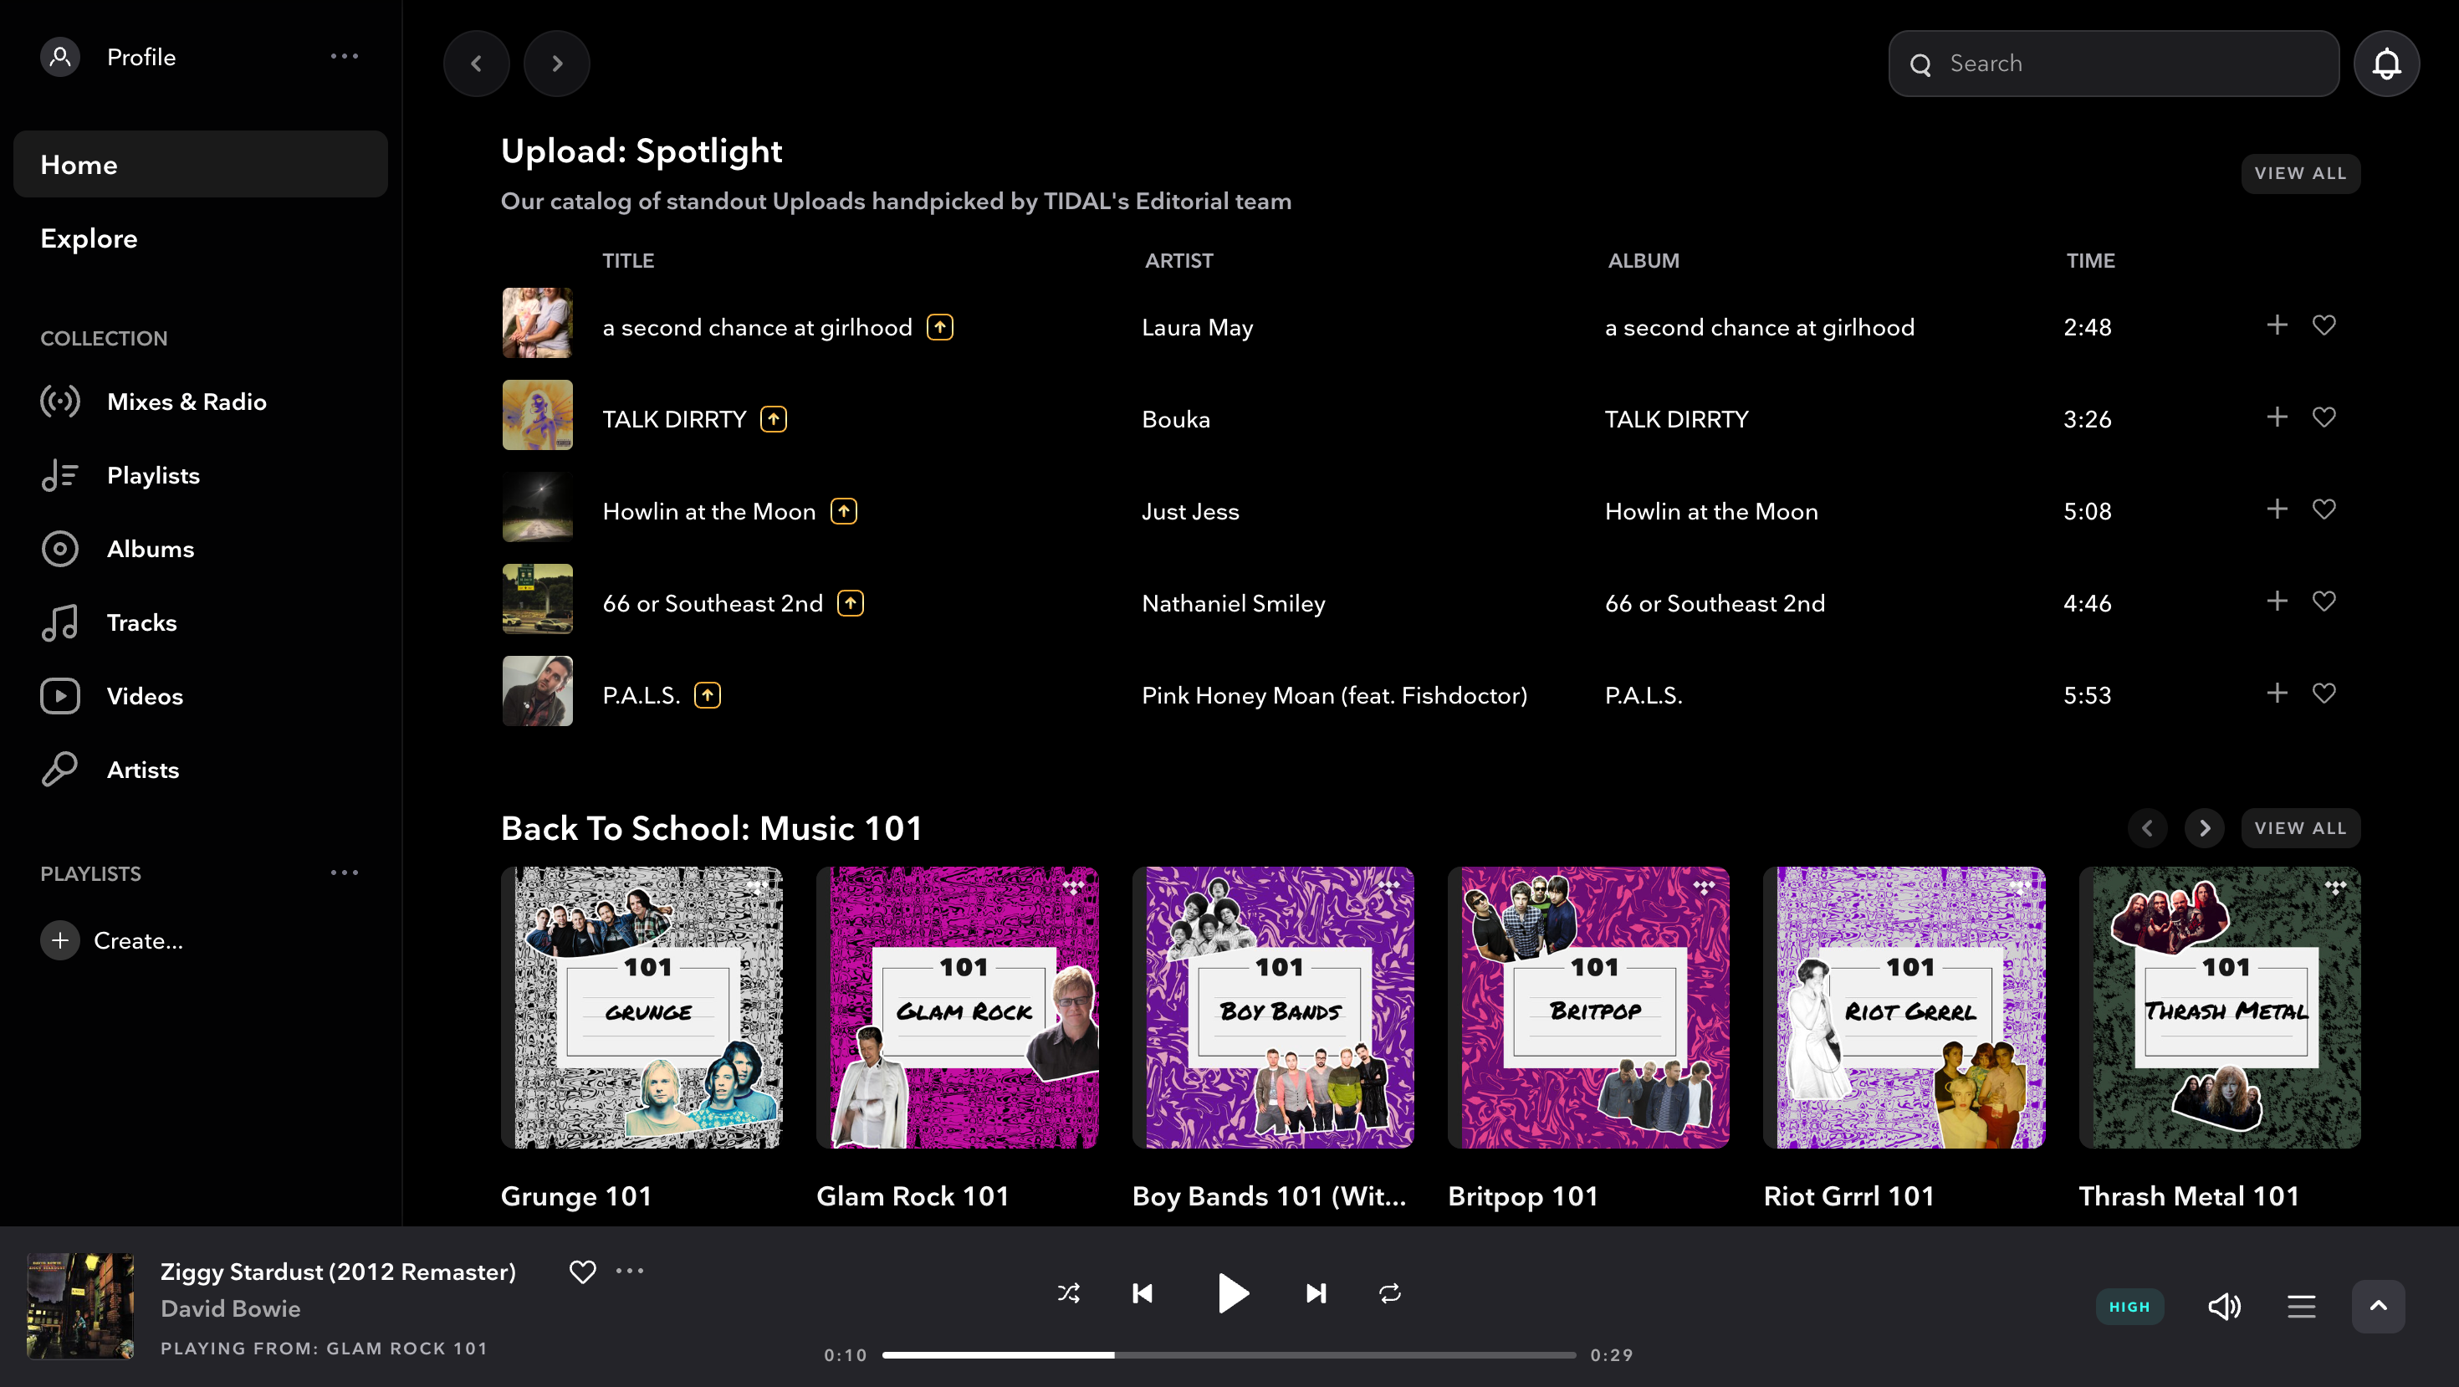Screen dimensions: 2459x1387
Task: Open the Playlists sidebar section
Action: [153, 474]
